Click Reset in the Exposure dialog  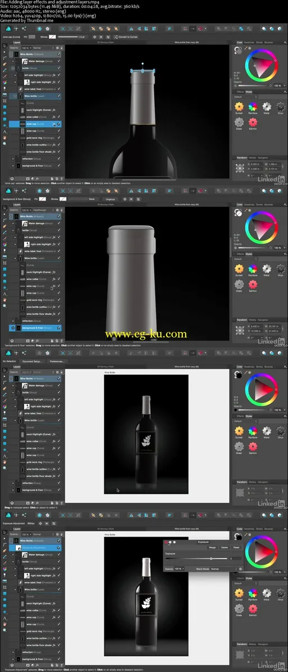point(236,547)
